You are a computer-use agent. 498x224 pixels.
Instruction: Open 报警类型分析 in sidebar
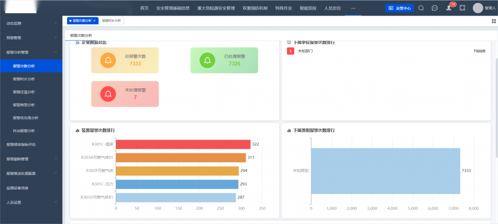[x=24, y=105]
